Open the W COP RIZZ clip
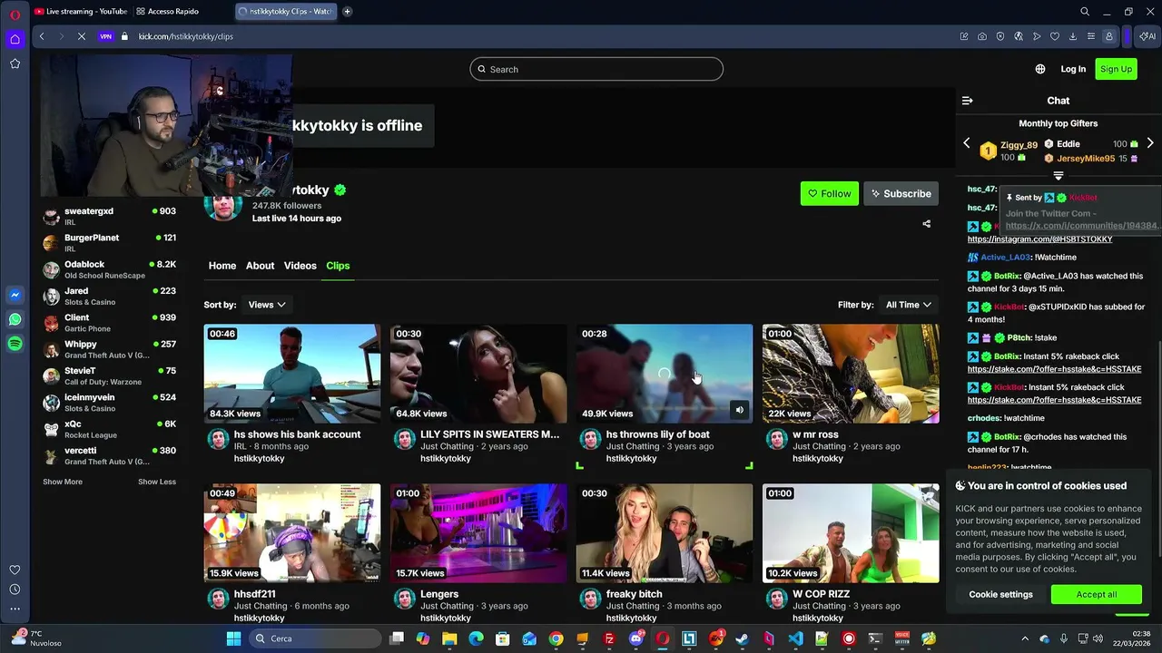Viewport: 1162px width, 653px height. [851, 533]
